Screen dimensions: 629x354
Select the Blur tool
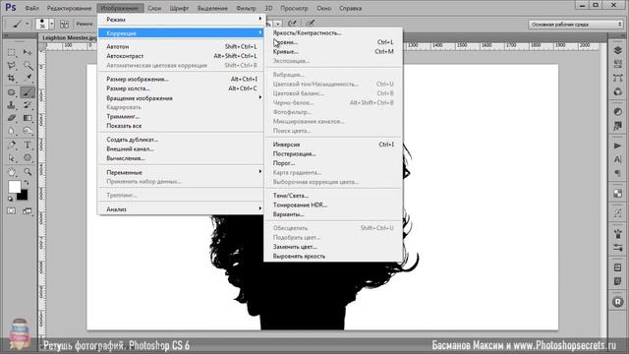[x=12, y=131]
